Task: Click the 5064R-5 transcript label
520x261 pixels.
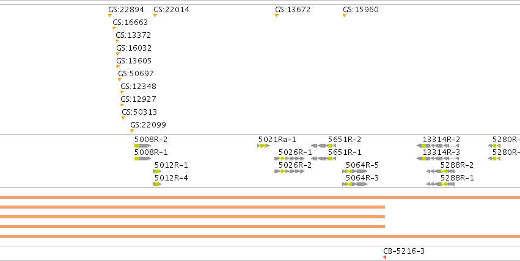Action: (x=362, y=165)
